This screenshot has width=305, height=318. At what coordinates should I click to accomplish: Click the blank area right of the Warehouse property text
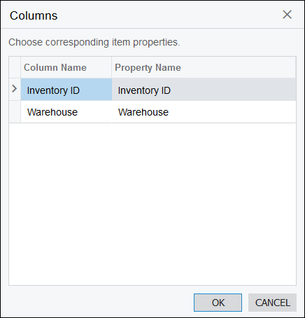[232, 112]
